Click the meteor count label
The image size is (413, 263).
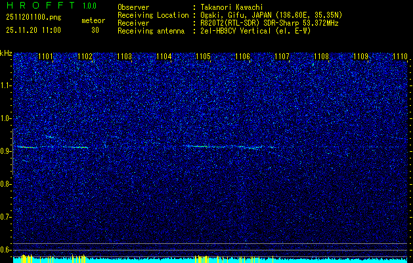(x=93, y=20)
